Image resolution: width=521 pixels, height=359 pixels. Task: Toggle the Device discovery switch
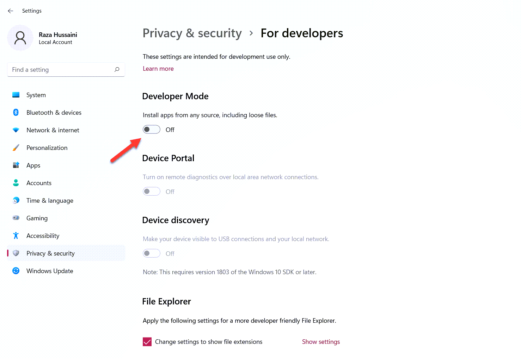click(x=152, y=253)
